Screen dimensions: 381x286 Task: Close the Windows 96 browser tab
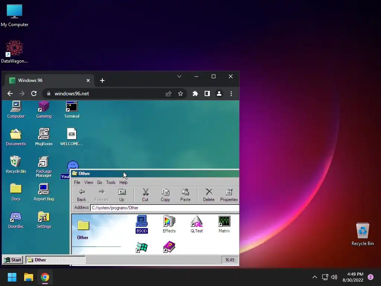(88, 80)
